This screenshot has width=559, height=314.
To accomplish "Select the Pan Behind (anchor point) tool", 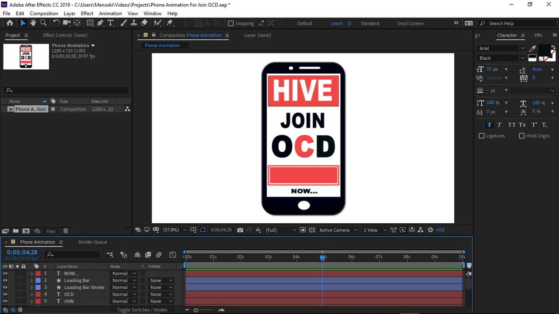I will click(77, 23).
